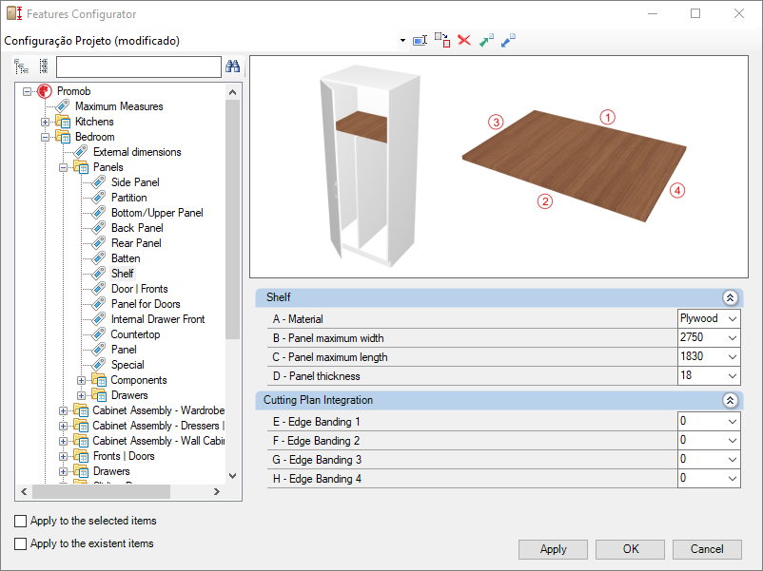Click the collapse all tree icon
Viewport: 763px width, 571px height.
click(x=43, y=67)
